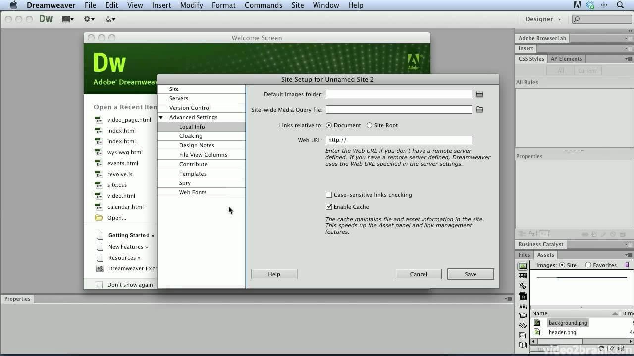Open the Site menu
634x356 pixels.
tap(298, 5)
